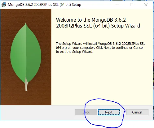Viewport: 154px width, 128px height.
Task: Click the Next button to continue setup
Action: tap(109, 112)
